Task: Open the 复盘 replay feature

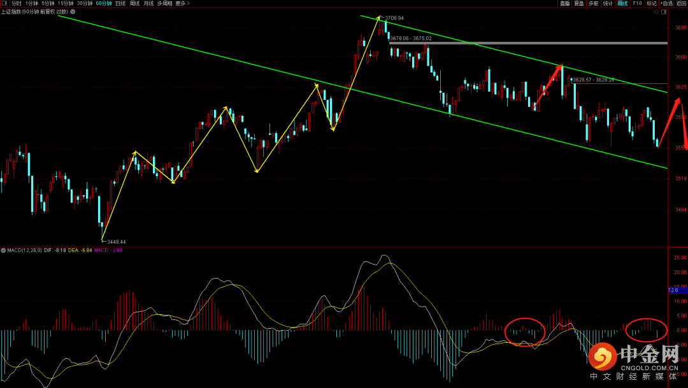Action: click(579, 3)
